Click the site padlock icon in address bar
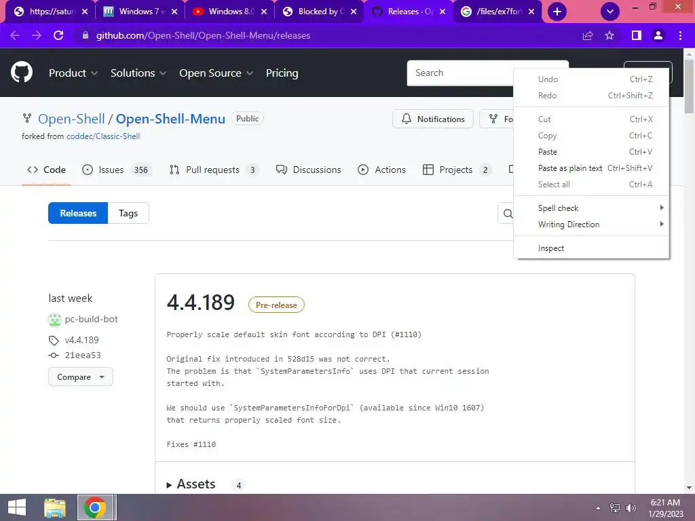The image size is (695, 521). [x=86, y=35]
